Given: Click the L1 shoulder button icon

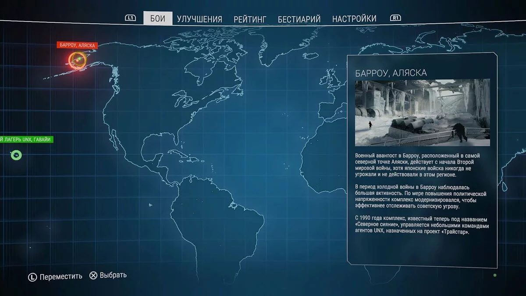Looking at the screenshot, I should tap(130, 18).
